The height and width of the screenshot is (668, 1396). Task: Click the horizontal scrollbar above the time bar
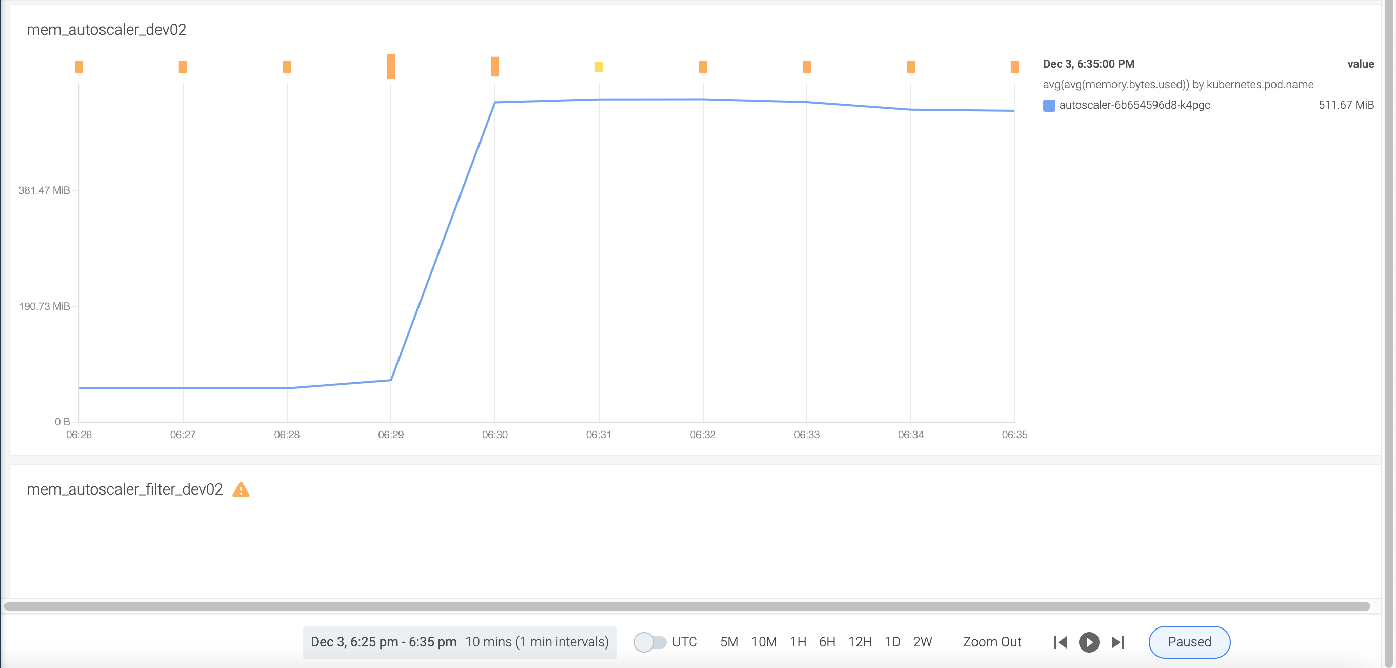point(686,606)
